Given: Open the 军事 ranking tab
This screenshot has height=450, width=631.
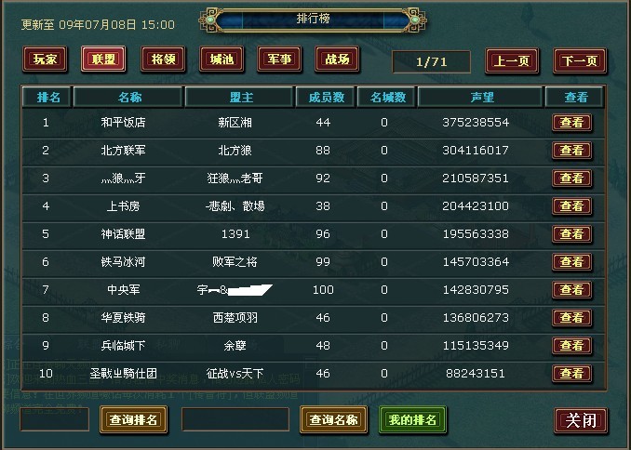Looking at the screenshot, I should tap(279, 60).
